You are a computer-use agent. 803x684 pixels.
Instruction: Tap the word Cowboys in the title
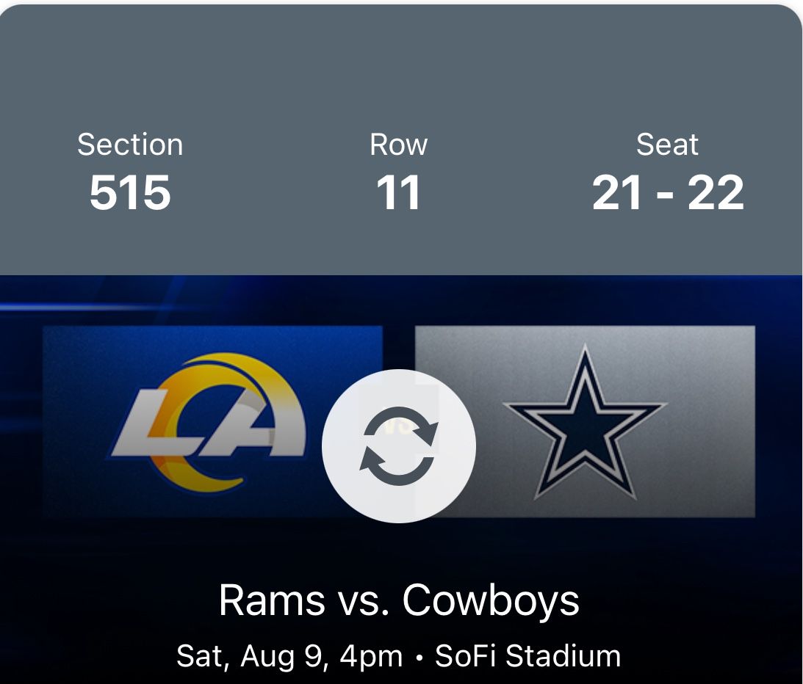pyautogui.click(x=491, y=600)
